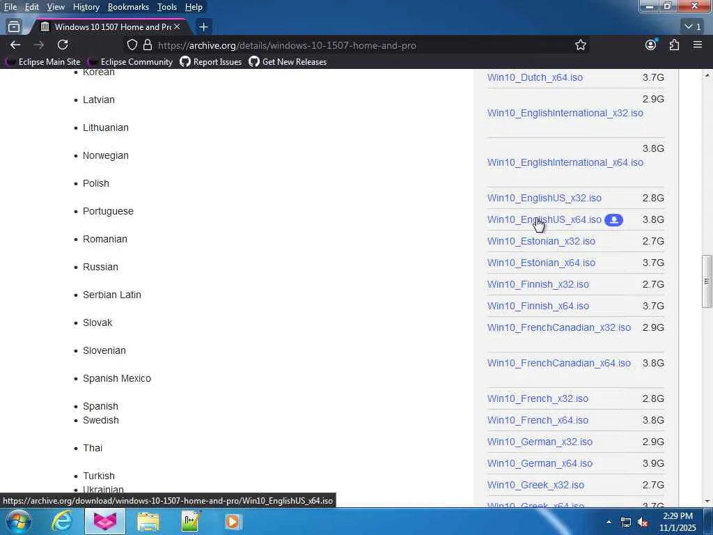Download Win10_EnglishUS_x64.iso

[x=544, y=219]
